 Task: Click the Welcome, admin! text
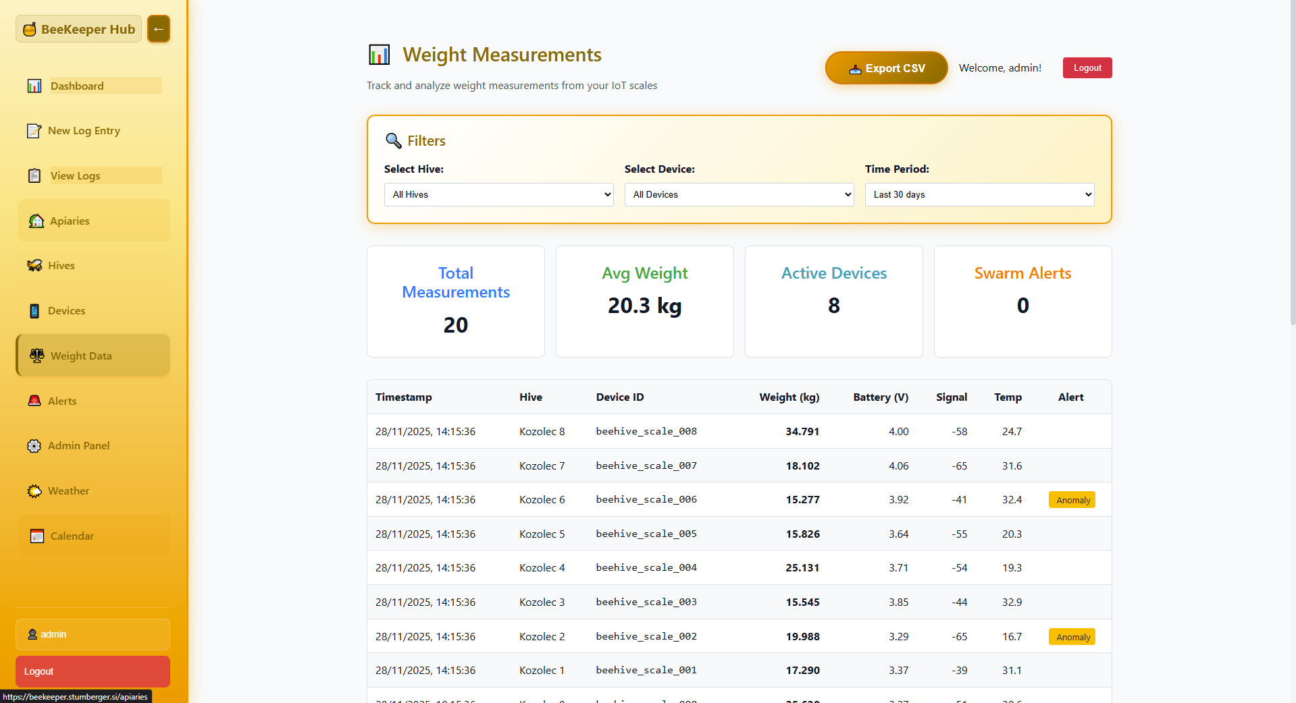click(1000, 68)
